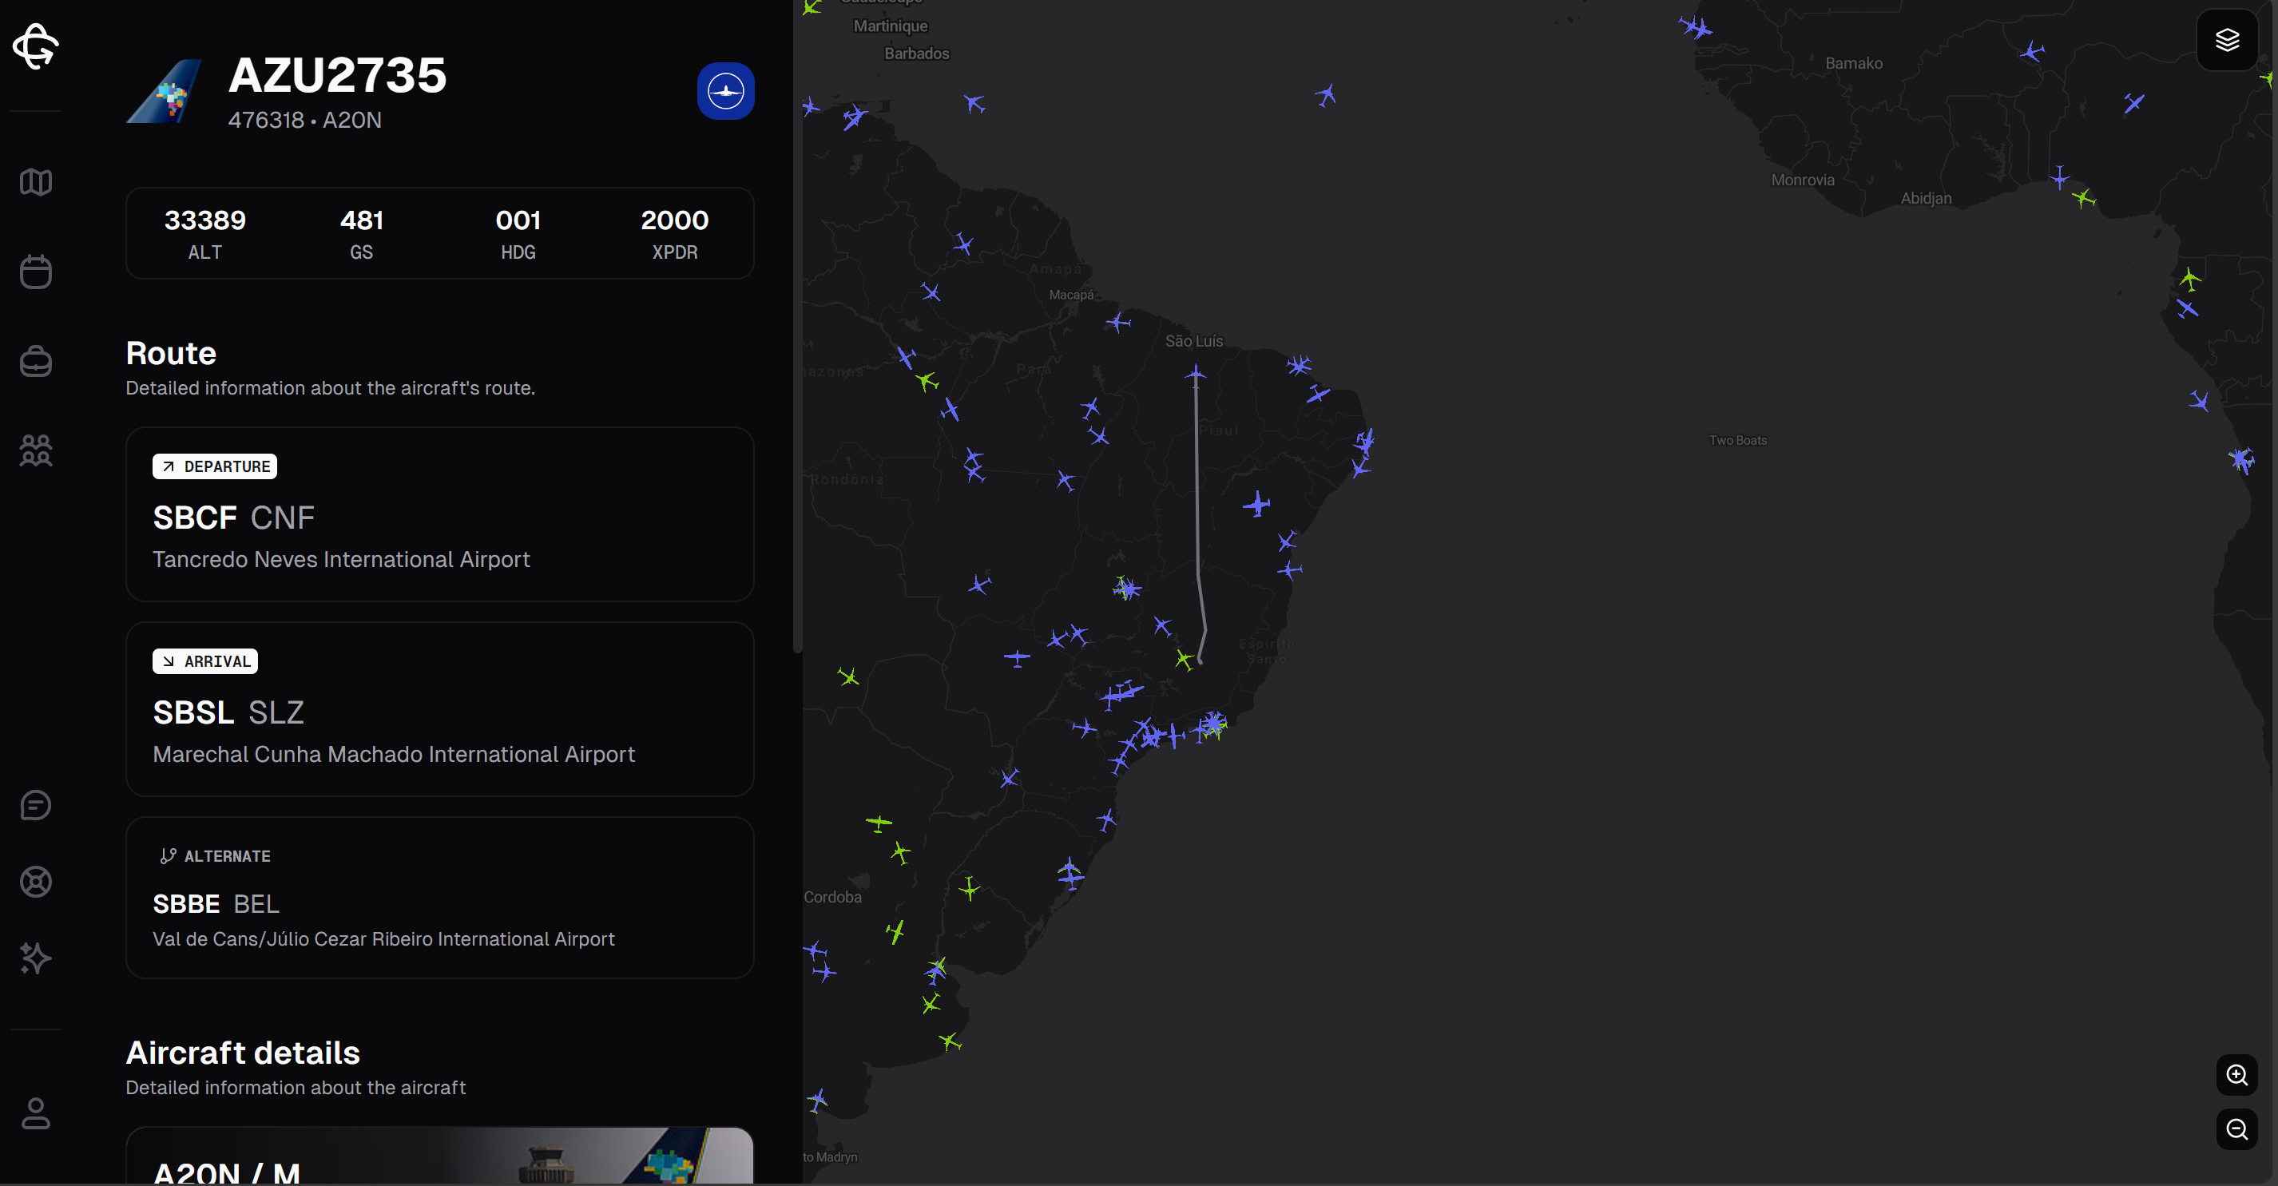The image size is (2278, 1186).
Task: Open the pilot helmet sidebar icon
Action: point(35,361)
